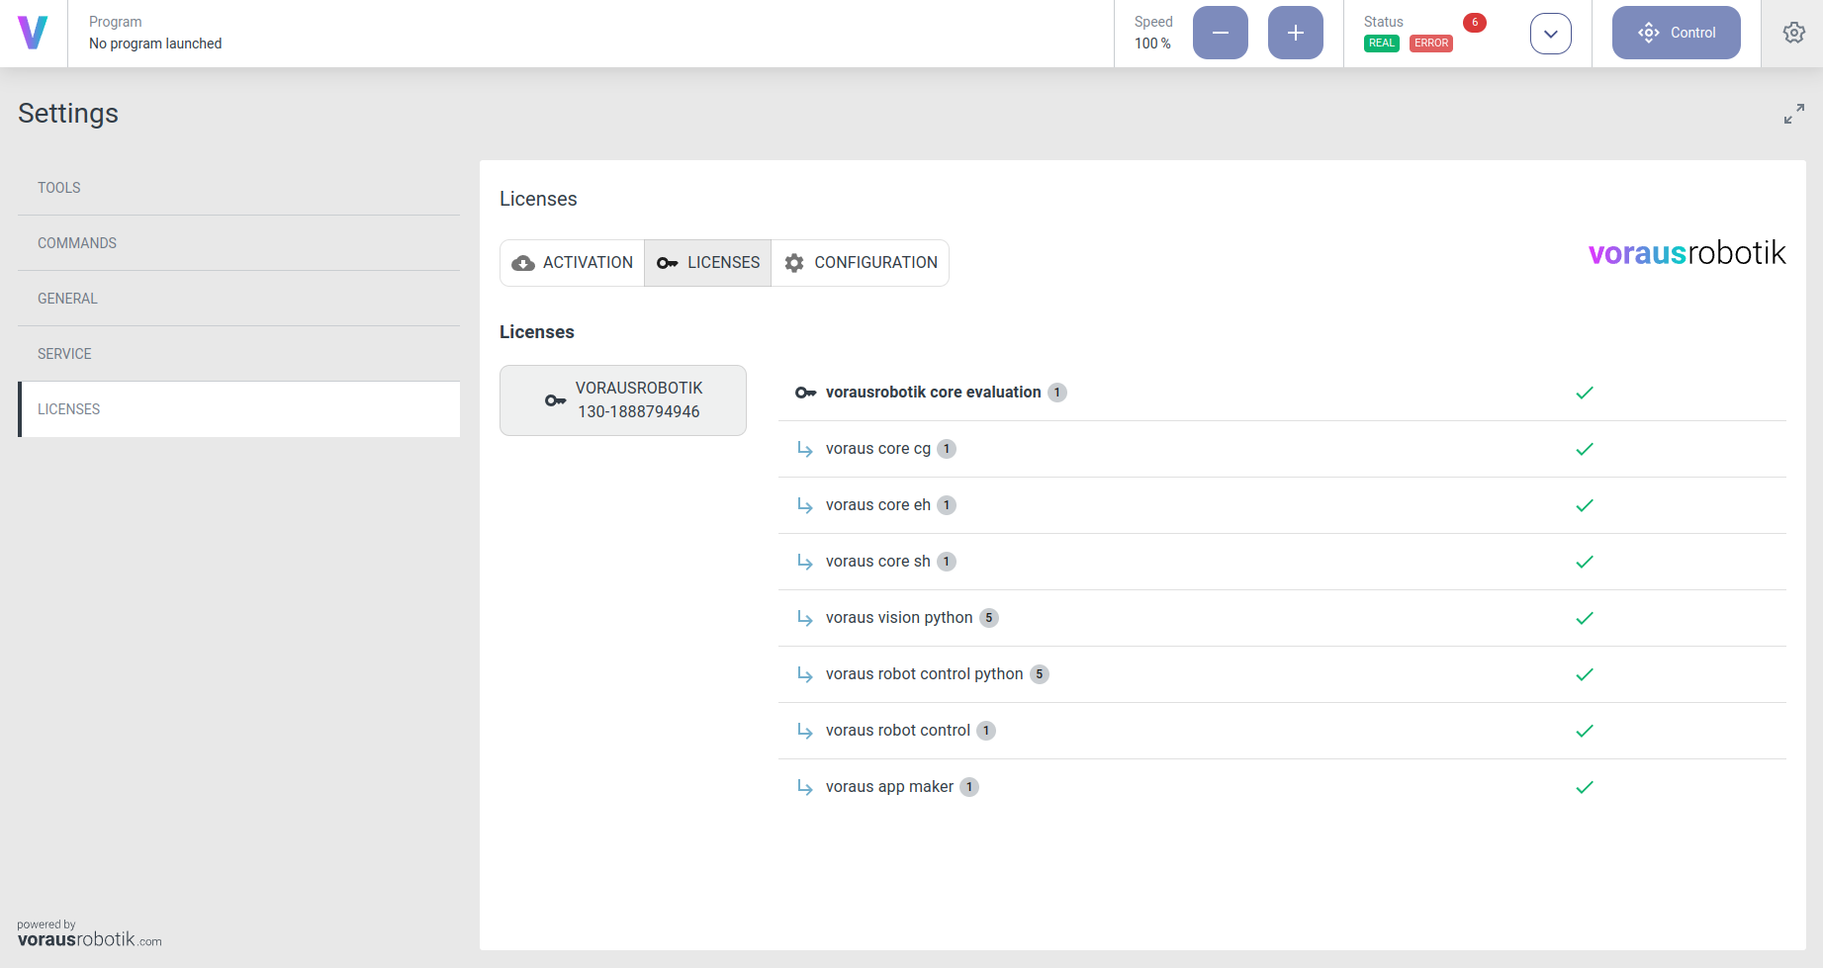Click the red error count badge
The height and width of the screenshot is (968, 1823).
point(1474,23)
